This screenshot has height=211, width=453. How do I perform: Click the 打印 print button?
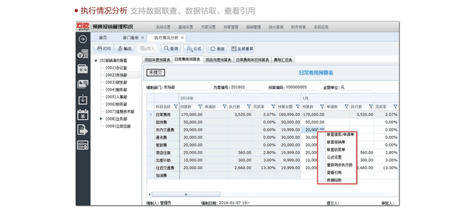pyautogui.click(x=104, y=48)
